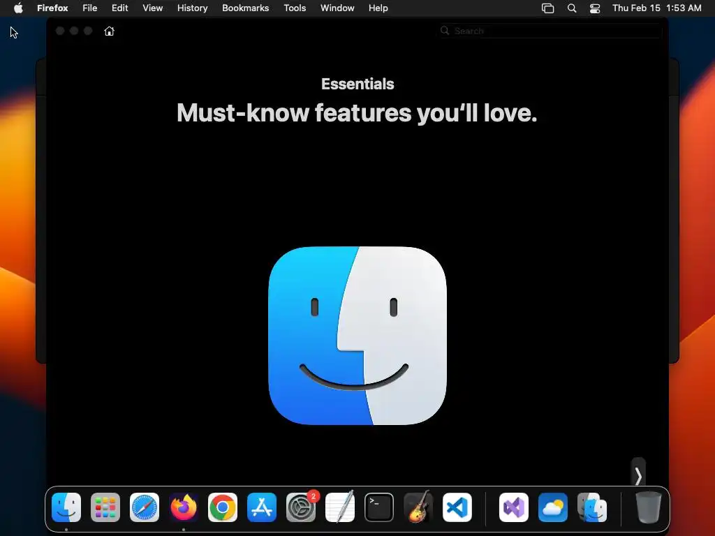Click the Search field in the Tips window

(x=550, y=31)
